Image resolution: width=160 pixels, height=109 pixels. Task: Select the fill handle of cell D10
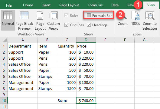click(96, 103)
